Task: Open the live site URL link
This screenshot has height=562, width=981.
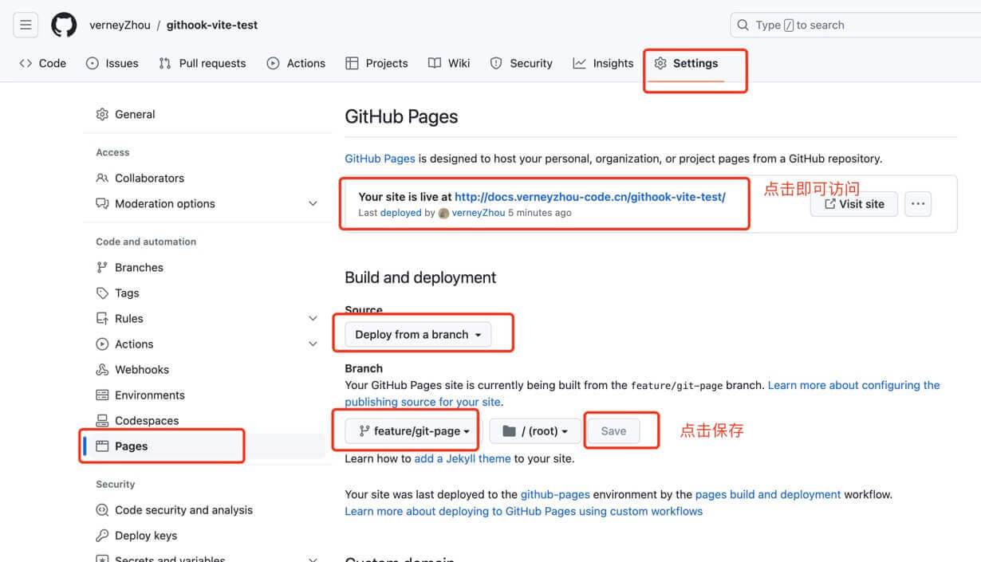Action: coord(589,197)
